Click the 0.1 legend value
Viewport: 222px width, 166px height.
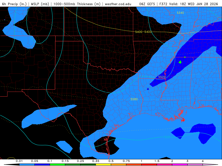50,161
